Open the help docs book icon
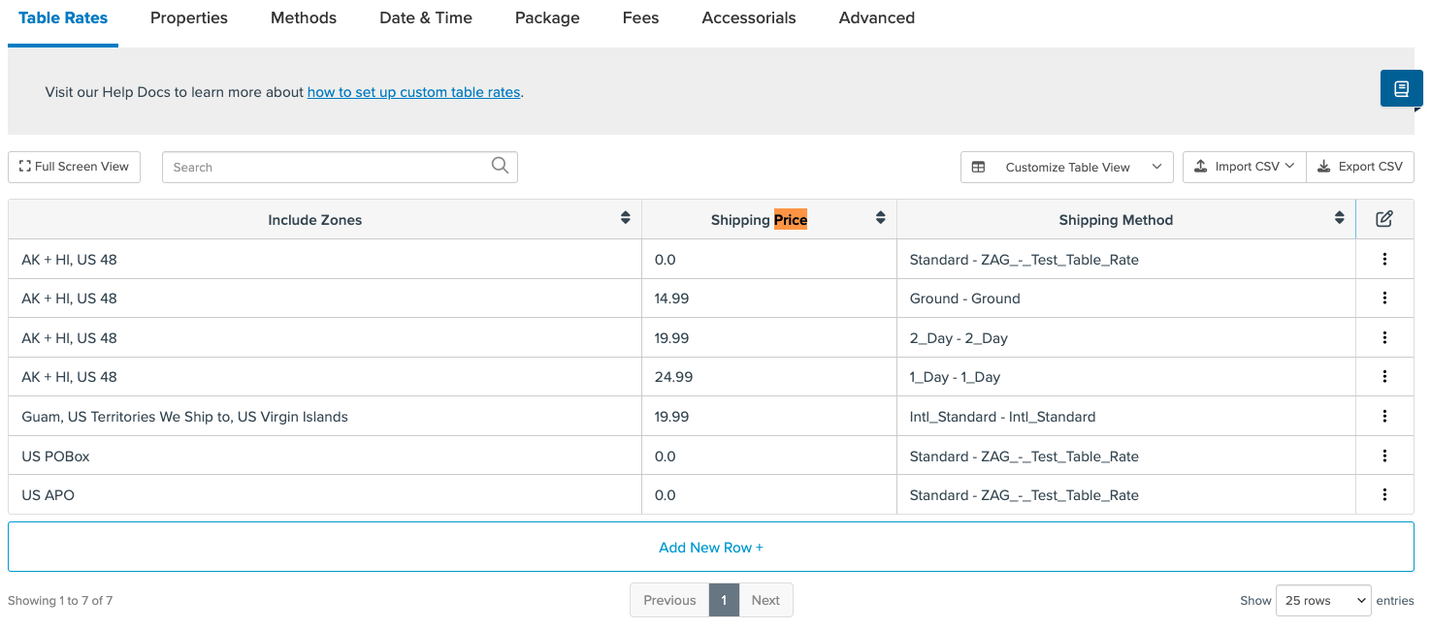This screenshot has width=1431, height=629. coord(1401,89)
